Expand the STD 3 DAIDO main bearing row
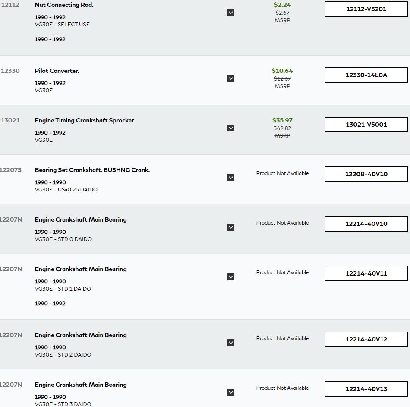 230,392
